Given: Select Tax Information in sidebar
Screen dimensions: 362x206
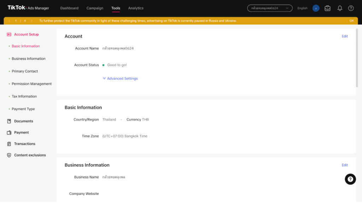Looking at the screenshot, I should click(24, 96).
